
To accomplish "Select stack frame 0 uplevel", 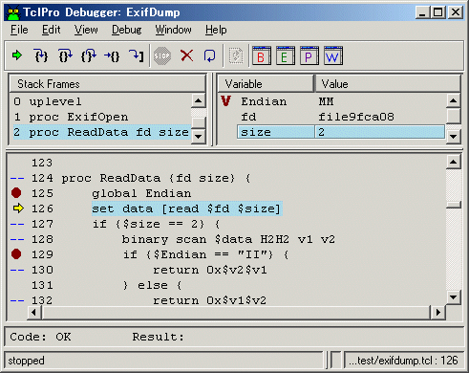I will (x=101, y=101).
